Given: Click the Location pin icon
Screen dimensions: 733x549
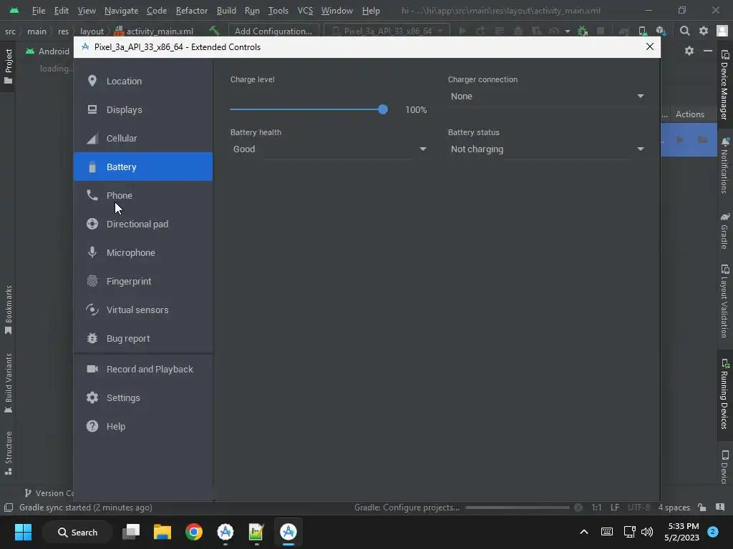Looking at the screenshot, I should [92, 81].
